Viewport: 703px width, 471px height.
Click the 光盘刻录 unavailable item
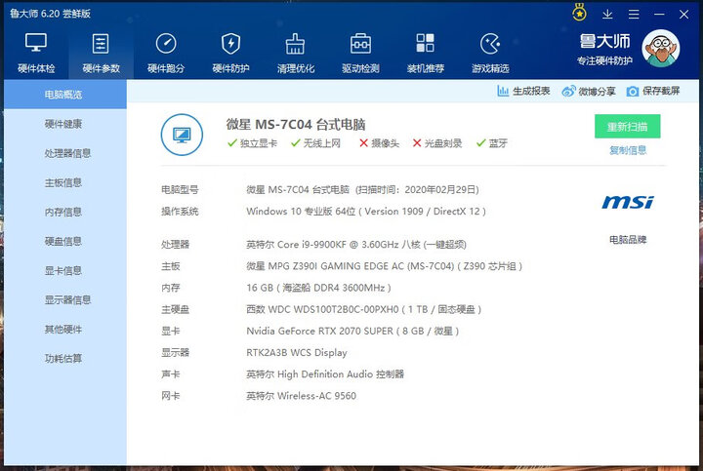(437, 143)
